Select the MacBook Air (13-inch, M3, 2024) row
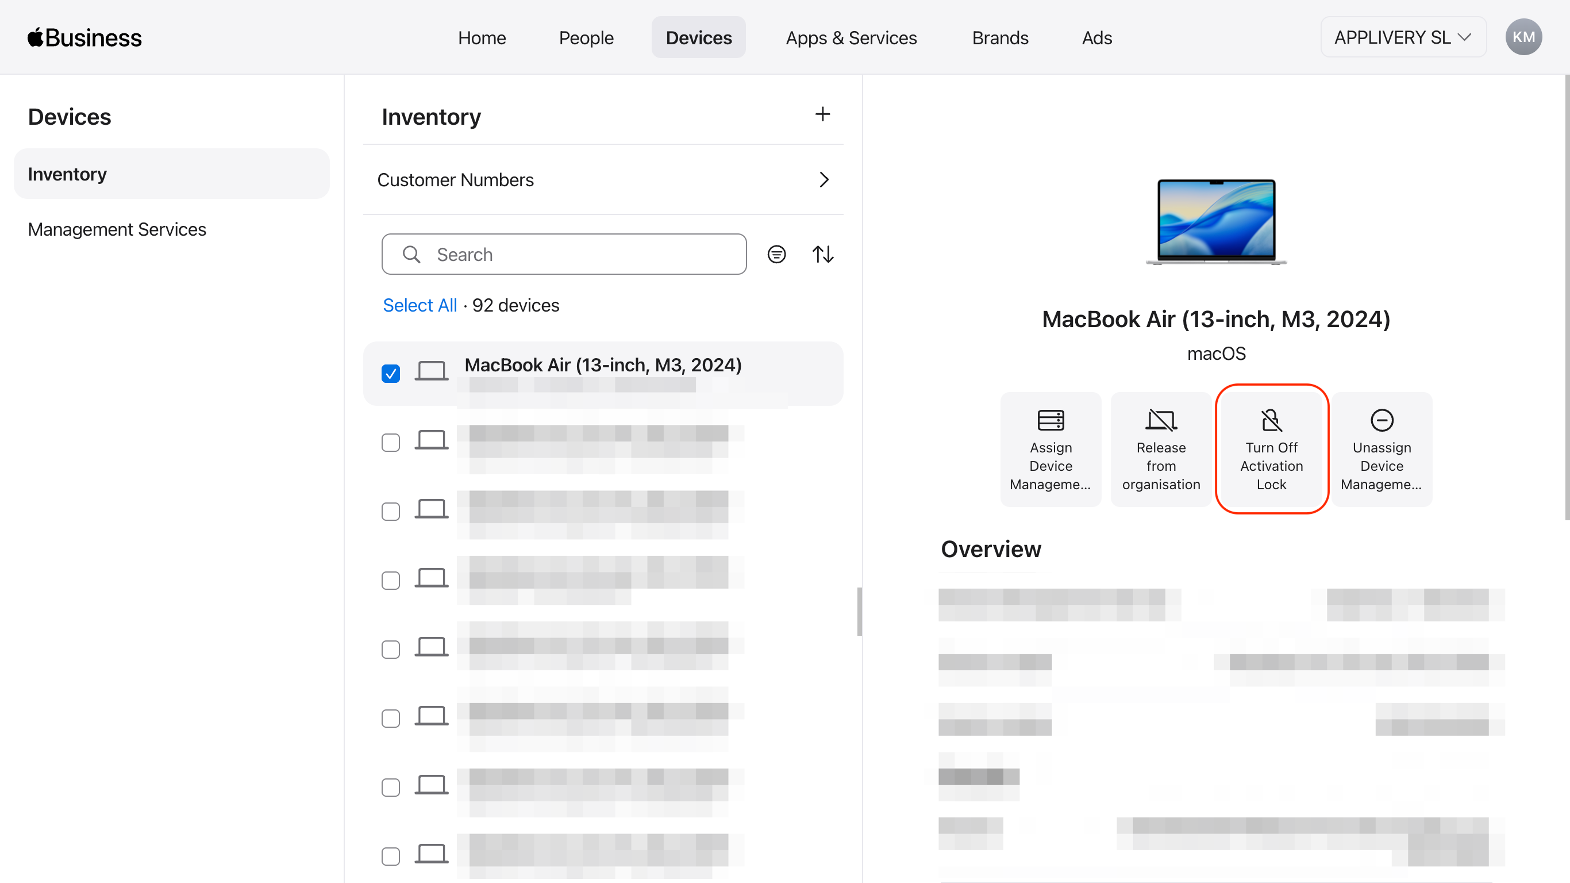The image size is (1570, 883). tap(603, 373)
